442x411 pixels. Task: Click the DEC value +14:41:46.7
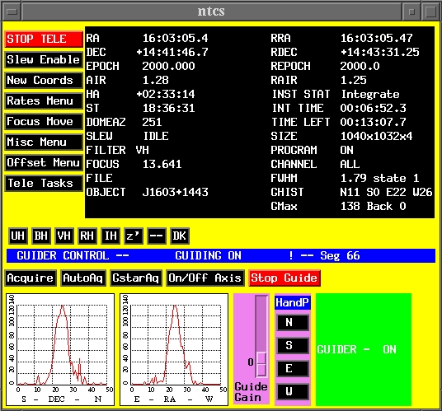[x=172, y=52]
